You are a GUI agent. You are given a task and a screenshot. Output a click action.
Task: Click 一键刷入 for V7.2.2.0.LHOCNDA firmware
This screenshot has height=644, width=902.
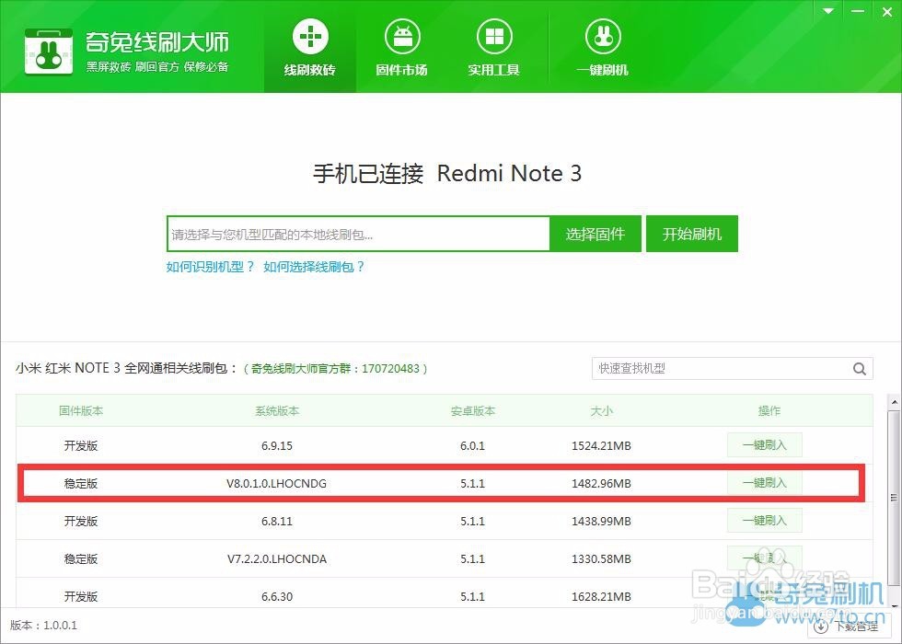(765, 558)
